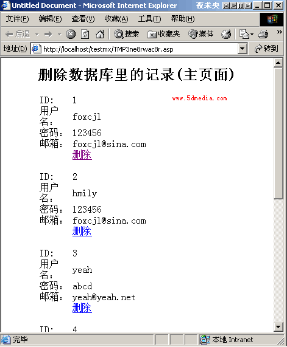Open the Search (搜索) toolbar button
Viewport: 287px width, 347px height.
(126, 34)
